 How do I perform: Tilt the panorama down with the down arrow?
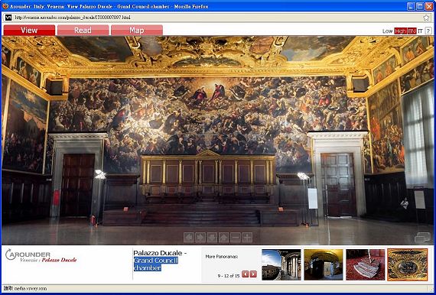(212, 238)
